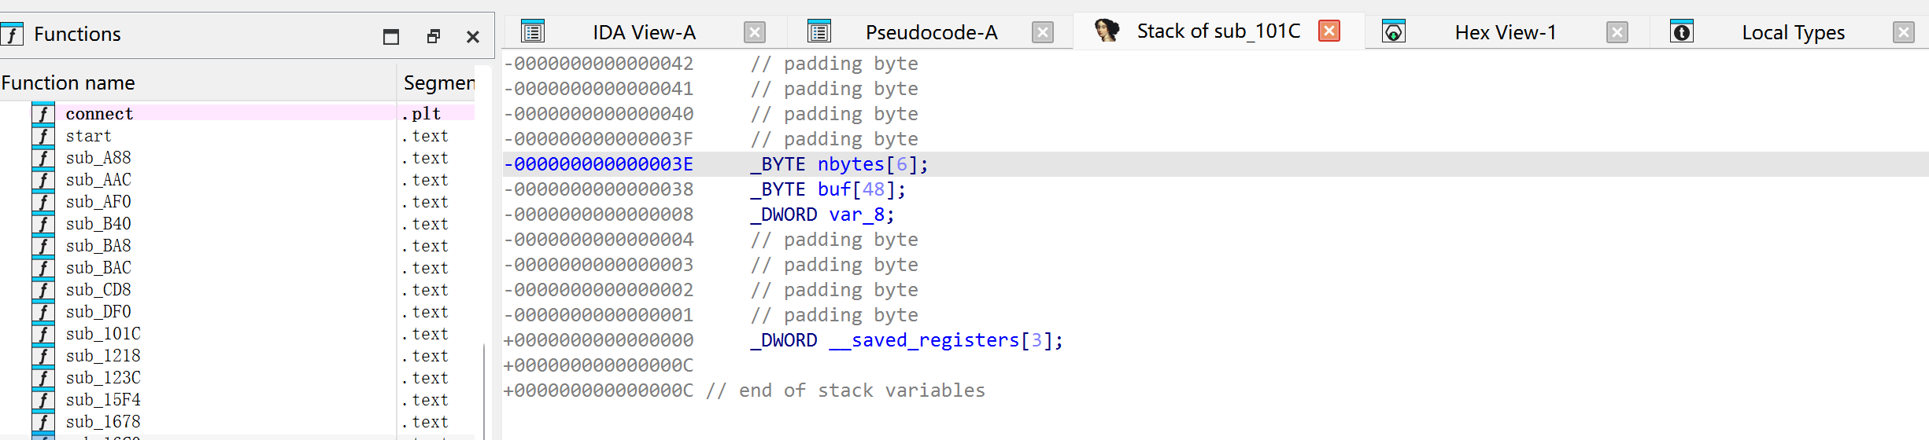Image resolution: width=1929 pixels, height=440 pixels.
Task: Select the start function entry
Action: coord(88,136)
